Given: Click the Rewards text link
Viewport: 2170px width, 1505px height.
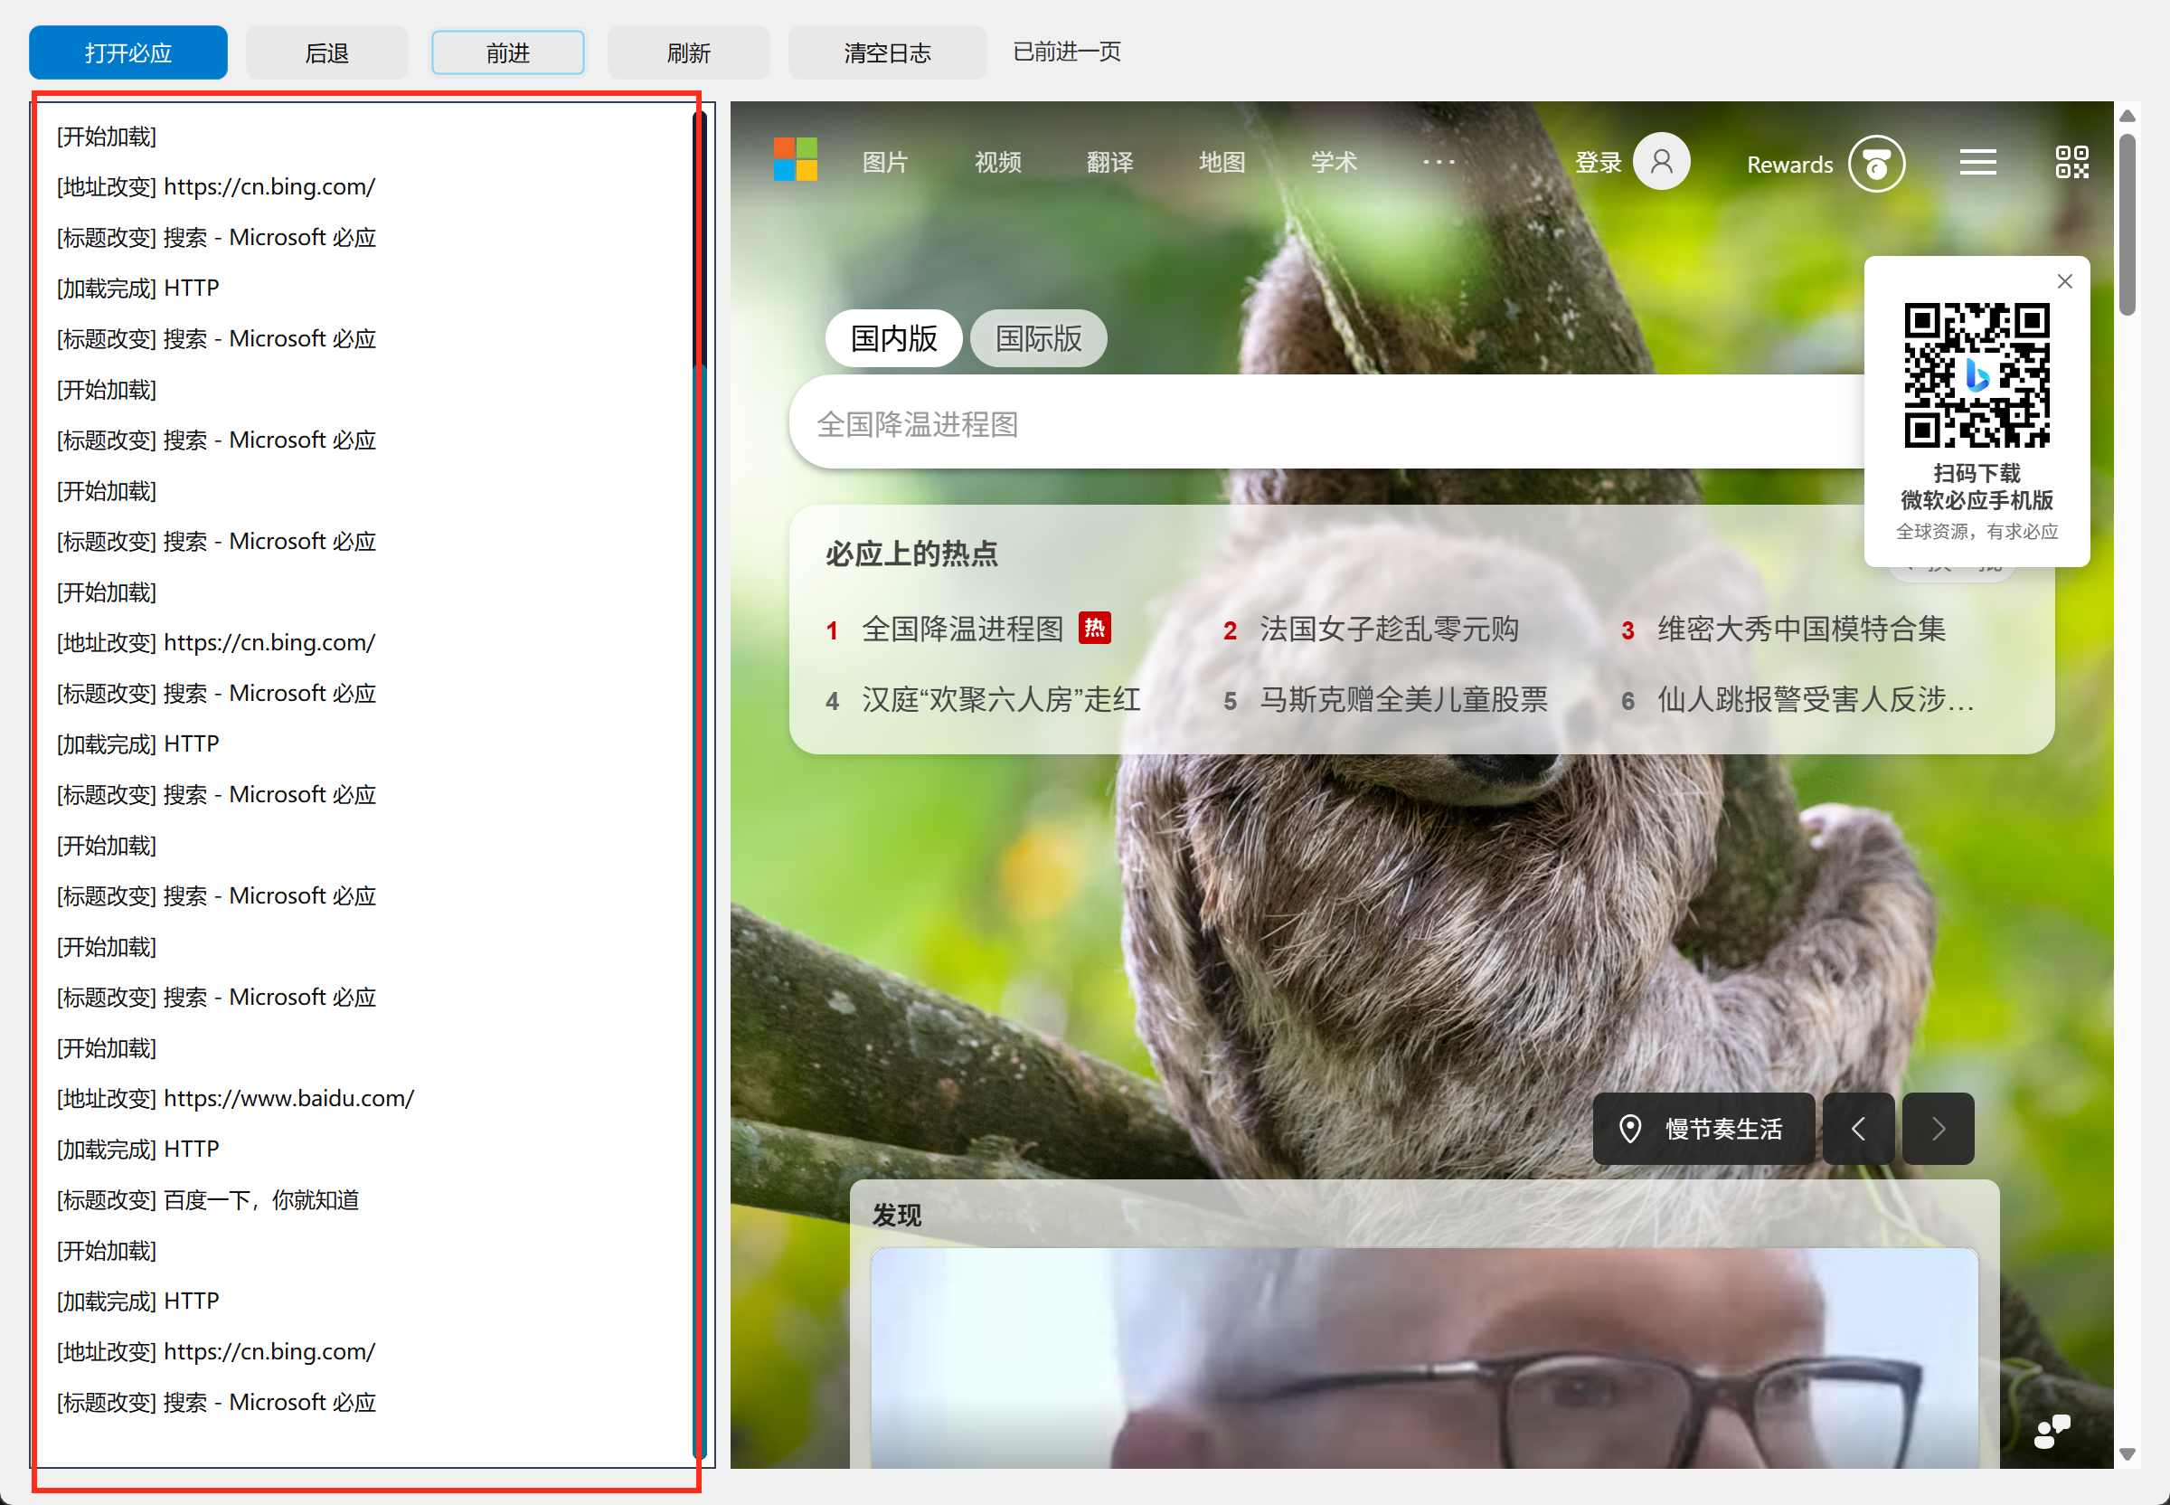Looking at the screenshot, I should (x=1789, y=165).
